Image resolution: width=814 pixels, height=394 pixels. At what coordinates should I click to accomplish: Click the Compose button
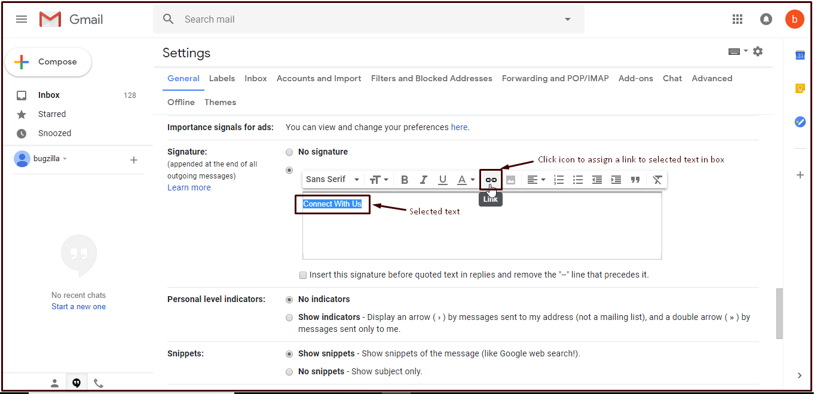[x=48, y=62]
